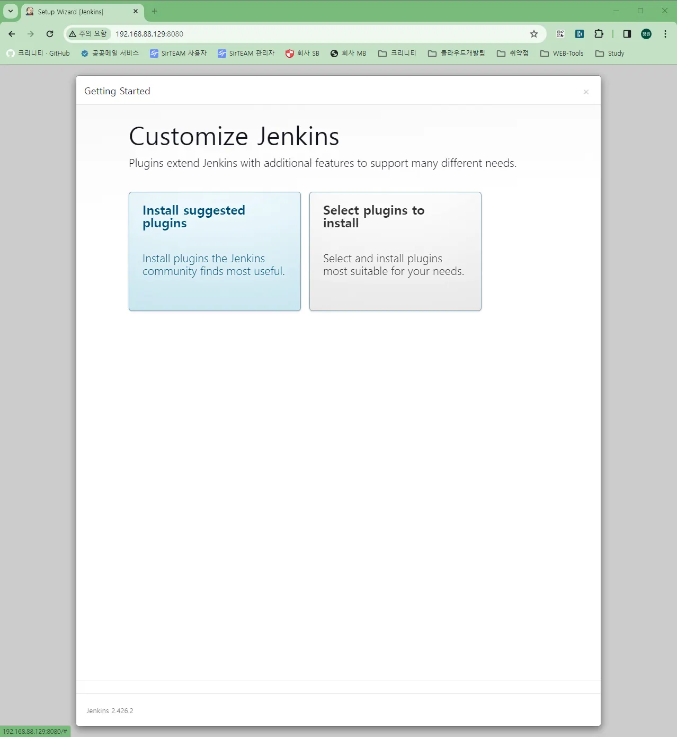
Task: Expand the 취약점 bookmark folder
Action: [x=513, y=54]
